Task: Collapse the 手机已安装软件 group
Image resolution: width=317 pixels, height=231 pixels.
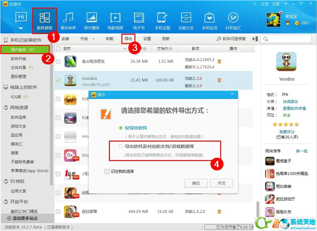Action: coord(6,40)
